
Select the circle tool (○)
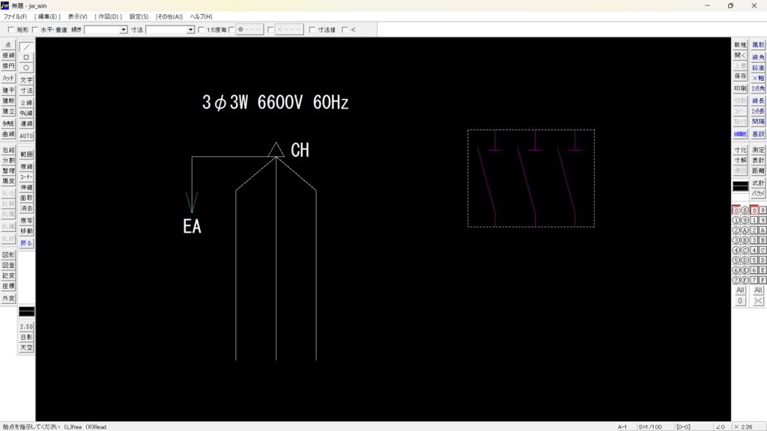point(26,67)
